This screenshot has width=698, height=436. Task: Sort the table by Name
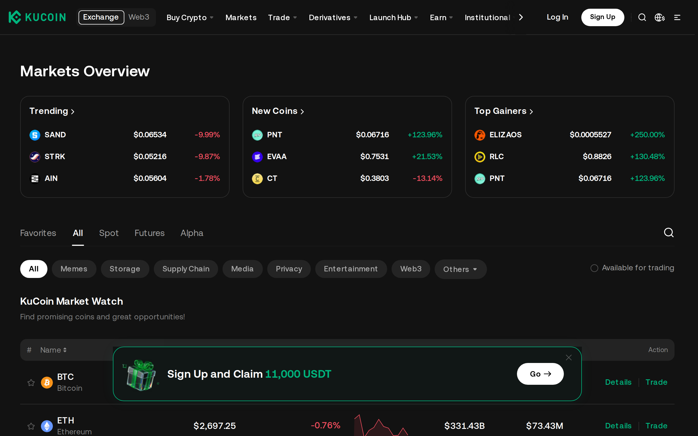point(54,350)
